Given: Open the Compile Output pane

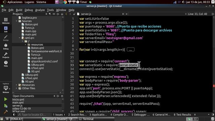Looking at the screenshot, I should pyautogui.click(x=119, y=115).
